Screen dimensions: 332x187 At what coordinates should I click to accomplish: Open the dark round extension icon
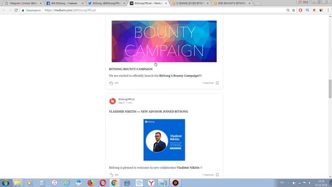point(321,10)
